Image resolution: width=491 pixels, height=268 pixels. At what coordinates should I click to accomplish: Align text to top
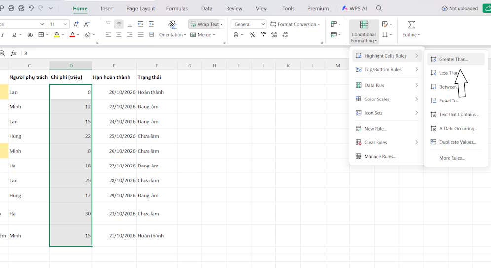coord(108,24)
